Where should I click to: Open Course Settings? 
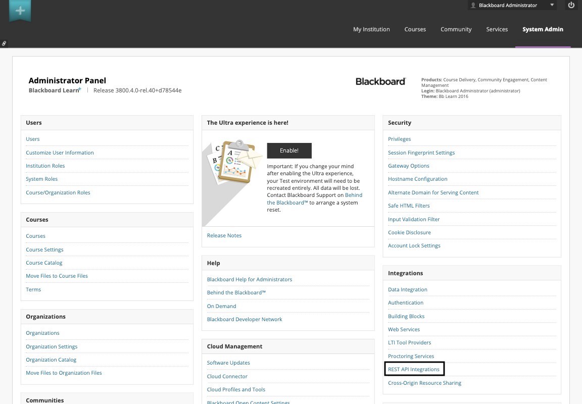point(44,249)
